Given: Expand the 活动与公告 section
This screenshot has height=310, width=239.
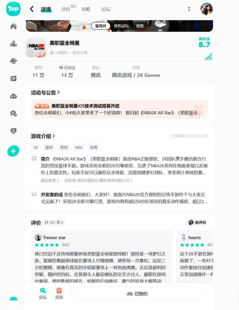Looking at the screenshot, I should 45,93.
